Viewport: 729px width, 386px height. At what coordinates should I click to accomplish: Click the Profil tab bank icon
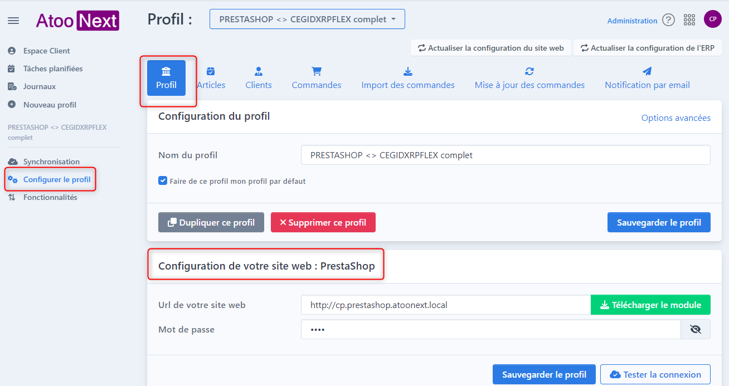[x=166, y=71]
